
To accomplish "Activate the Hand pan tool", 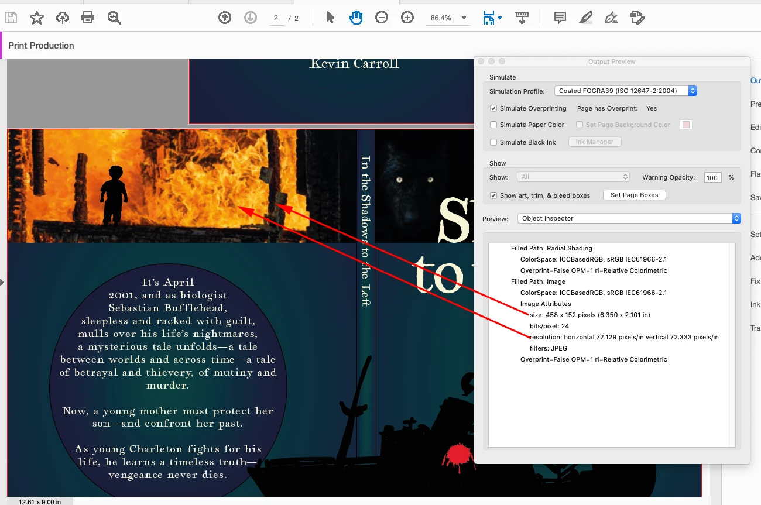I will click(356, 18).
